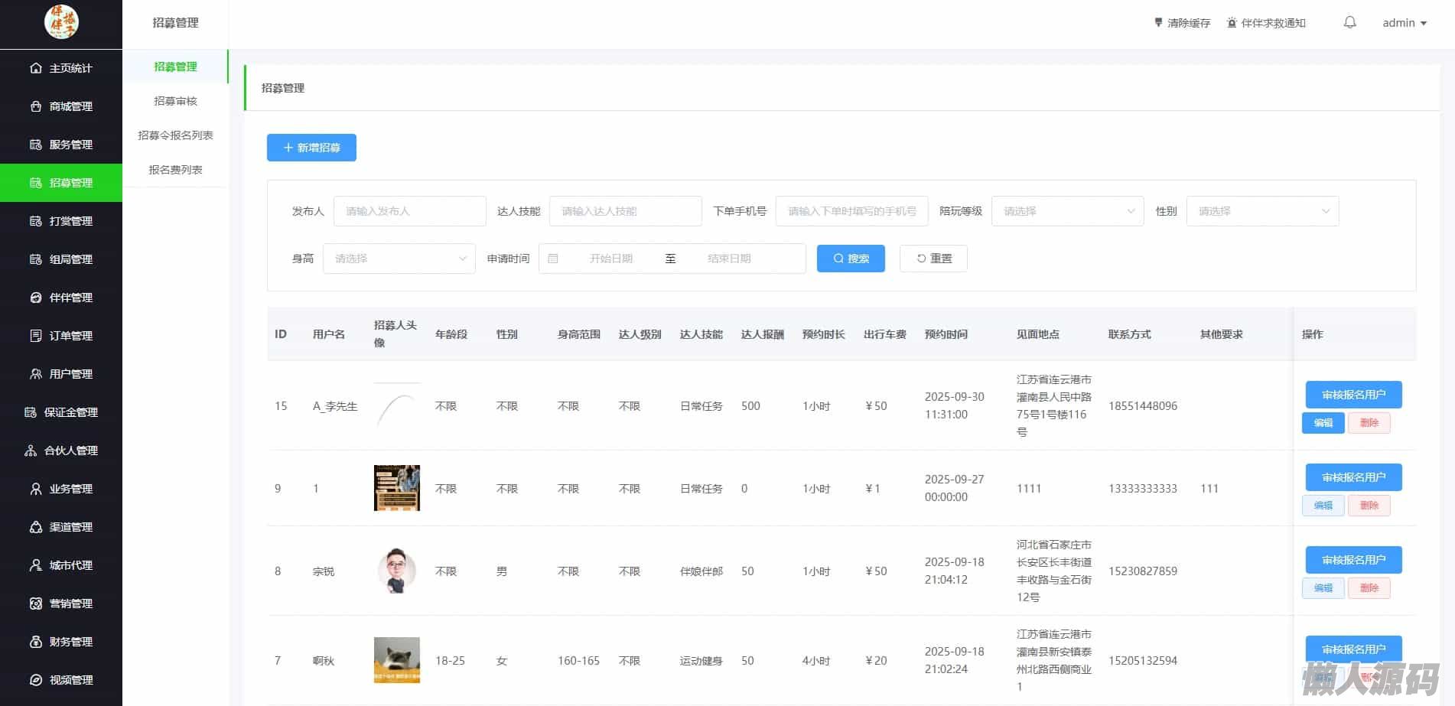
Task: Click the calendar icon in date range
Action: click(x=553, y=259)
